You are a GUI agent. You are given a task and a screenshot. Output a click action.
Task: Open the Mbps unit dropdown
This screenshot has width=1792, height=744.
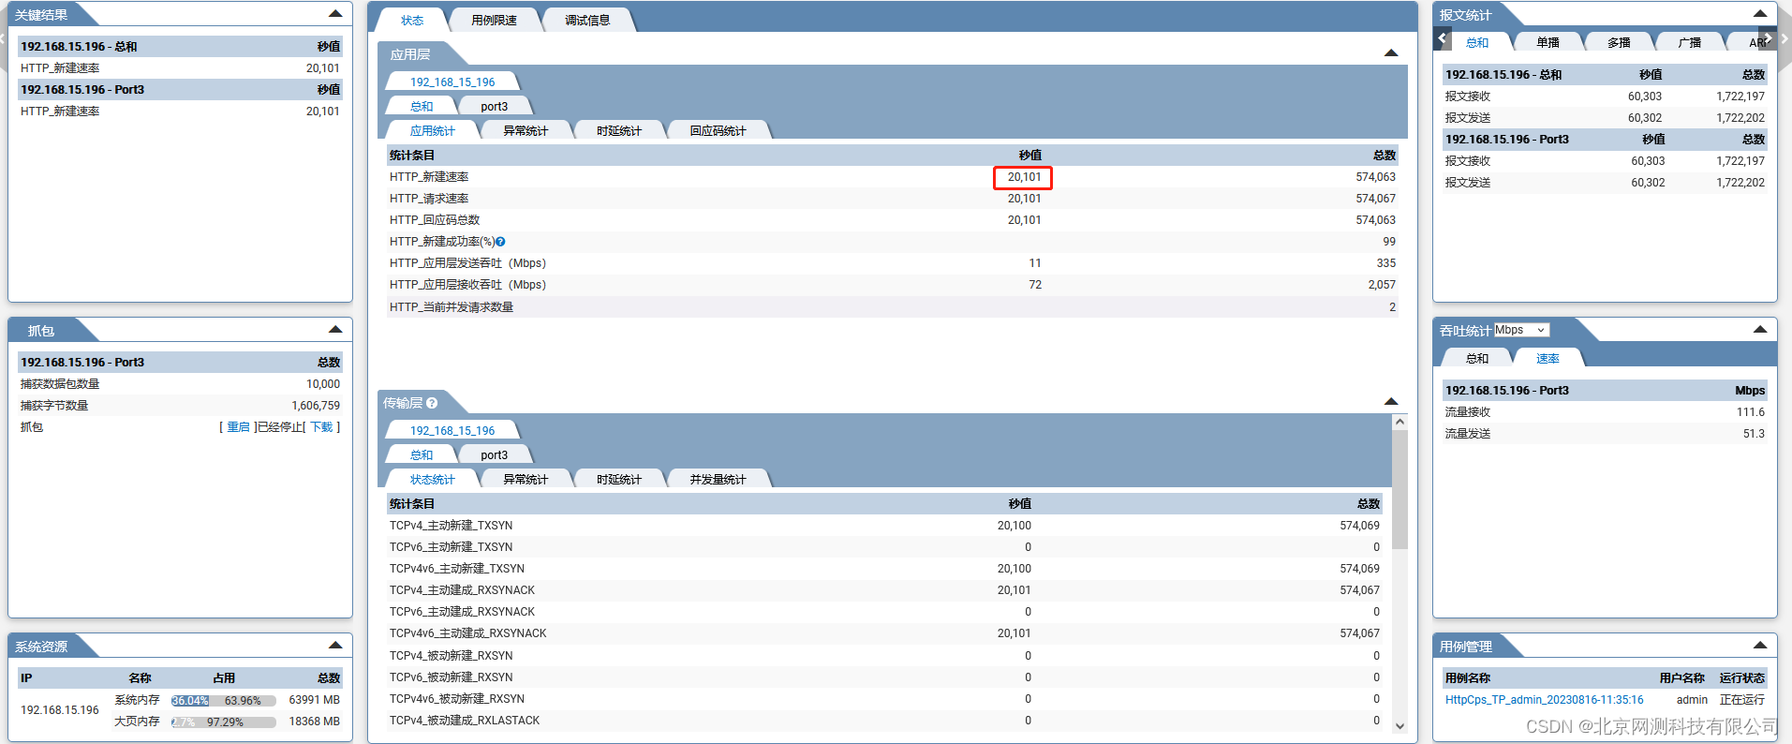1521,330
